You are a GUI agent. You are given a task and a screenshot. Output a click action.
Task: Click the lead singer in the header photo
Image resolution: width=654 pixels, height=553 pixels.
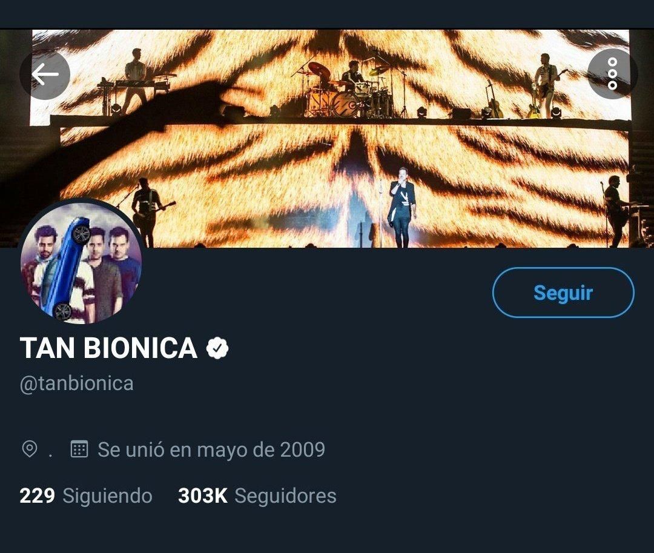[401, 206]
